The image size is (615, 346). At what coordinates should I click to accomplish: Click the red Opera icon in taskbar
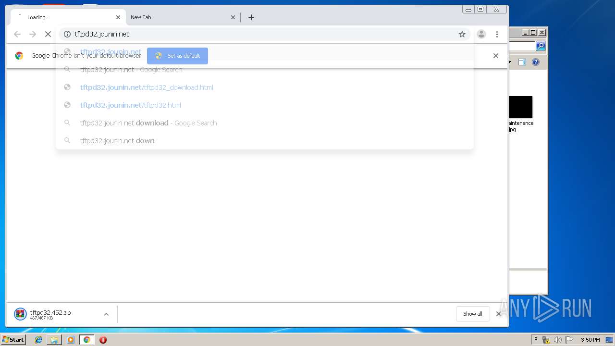[103, 340]
